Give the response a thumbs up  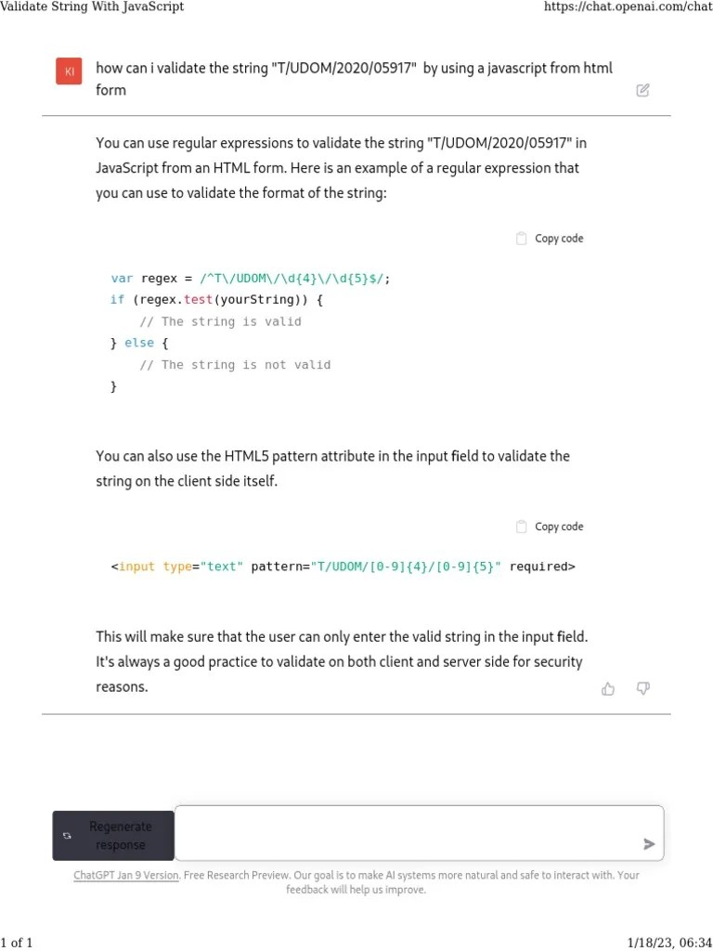[608, 688]
